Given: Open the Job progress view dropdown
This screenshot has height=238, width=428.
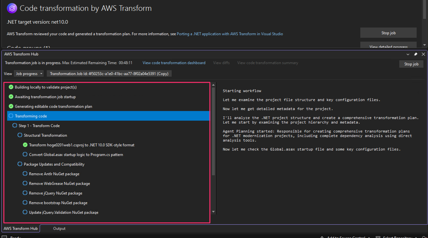Looking at the screenshot, I should click(x=29, y=74).
